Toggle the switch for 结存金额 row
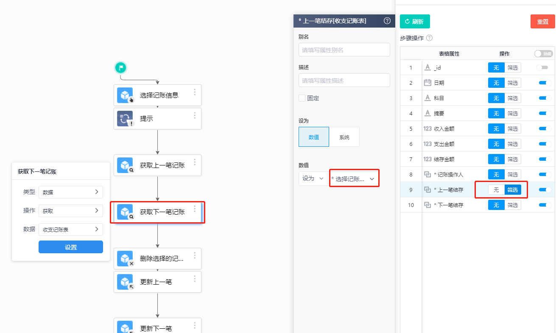This screenshot has height=333, width=556. [x=545, y=159]
